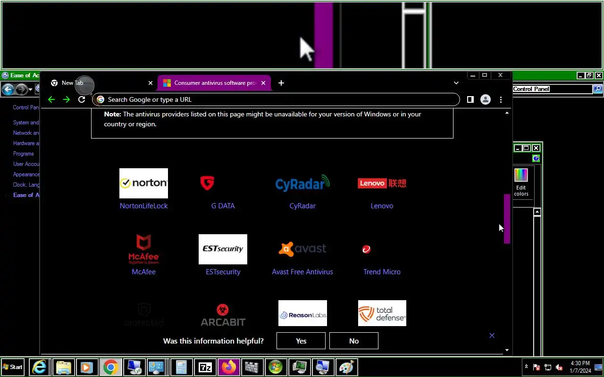This screenshot has height=377, width=604.
Task: Click the total defense logo
Action: pyautogui.click(x=382, y=313)
